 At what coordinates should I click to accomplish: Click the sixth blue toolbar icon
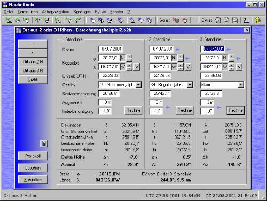pos(141,20)
